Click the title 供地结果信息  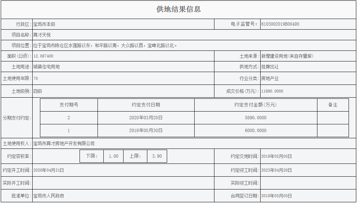(178, 9)
